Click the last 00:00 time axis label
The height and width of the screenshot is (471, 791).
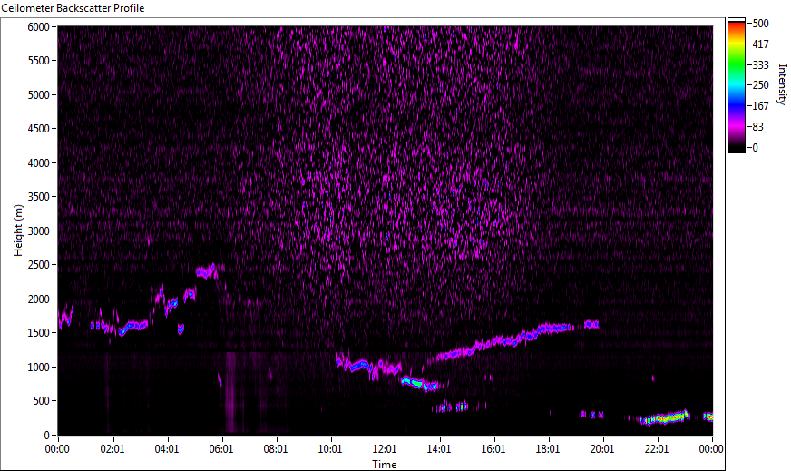[x=711, y=449]
